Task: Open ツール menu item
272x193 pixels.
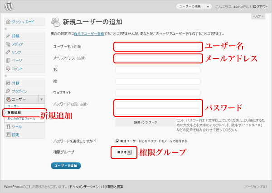Action: [17, 127]
